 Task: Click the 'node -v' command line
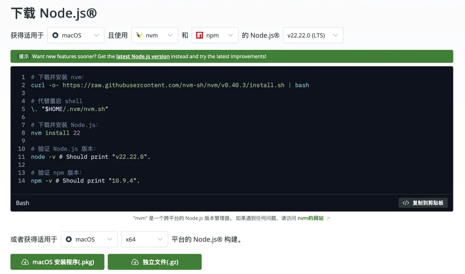pyautogui.click(x=90, y=157)
